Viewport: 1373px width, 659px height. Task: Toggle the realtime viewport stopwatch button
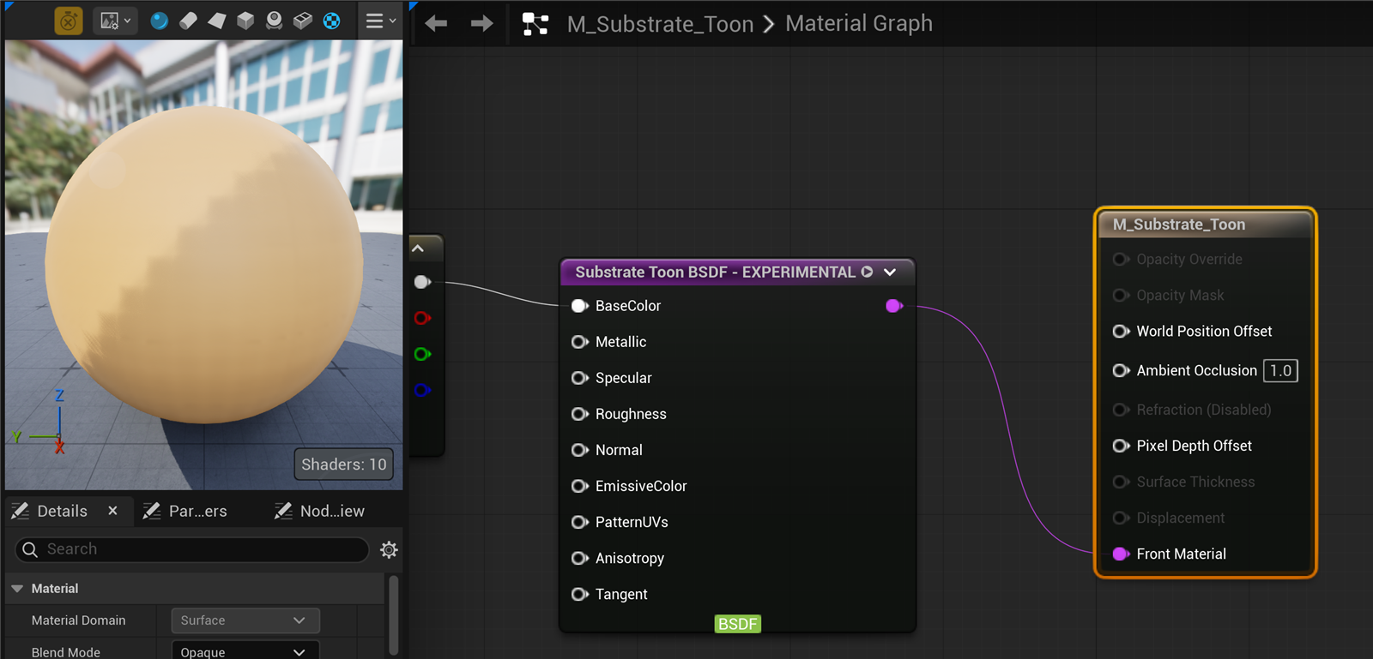[69, 21]
